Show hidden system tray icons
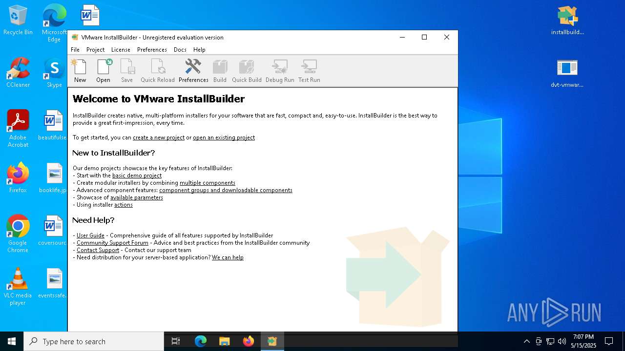 tap(526, 341)
